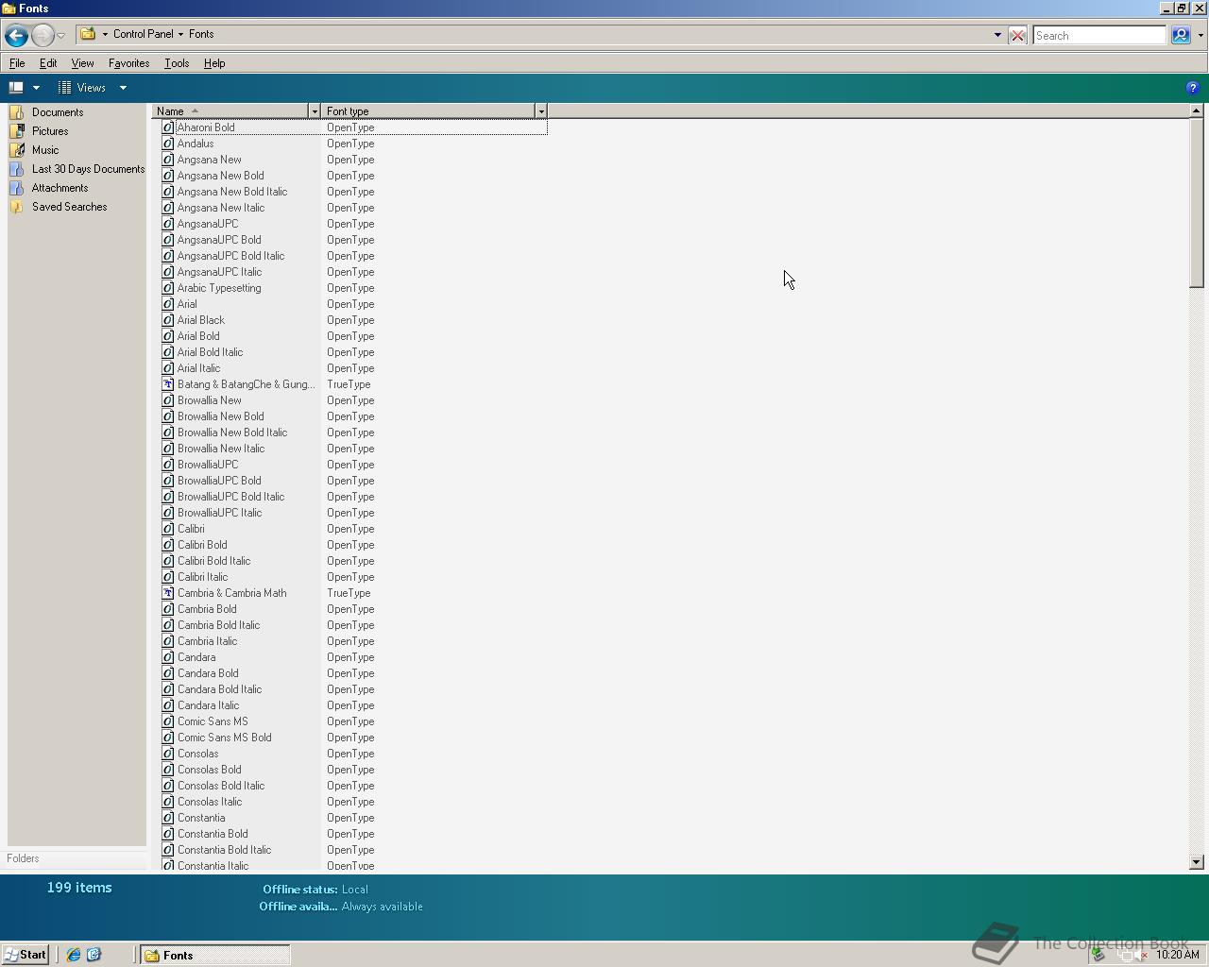Expand the organize toolbar dropdown arrow
Viewport: 1209px width, 967px height.
36,88
